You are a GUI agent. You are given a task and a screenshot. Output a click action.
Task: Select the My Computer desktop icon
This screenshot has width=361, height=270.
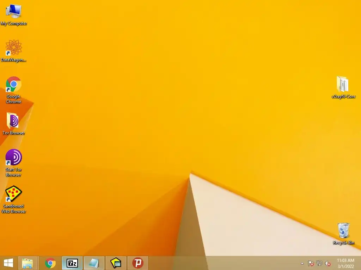click(x=14, y=15)
